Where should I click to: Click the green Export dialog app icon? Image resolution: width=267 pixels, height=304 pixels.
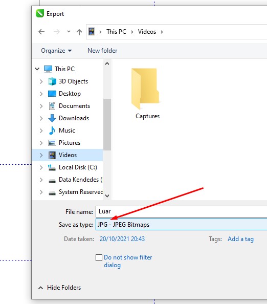tap(40, 14)
